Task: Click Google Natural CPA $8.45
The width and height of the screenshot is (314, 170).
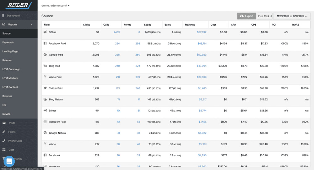Action: [x=244, y=133]
